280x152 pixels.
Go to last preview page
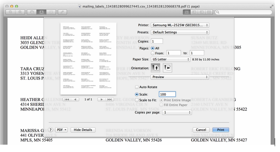110,99
